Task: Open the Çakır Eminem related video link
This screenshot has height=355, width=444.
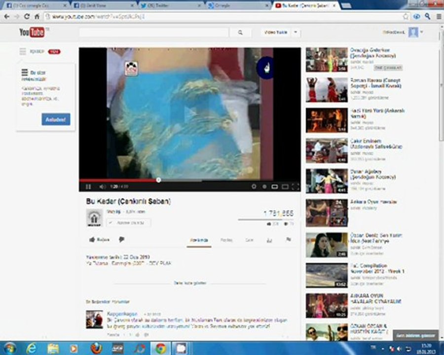Action: click(376, 144)
